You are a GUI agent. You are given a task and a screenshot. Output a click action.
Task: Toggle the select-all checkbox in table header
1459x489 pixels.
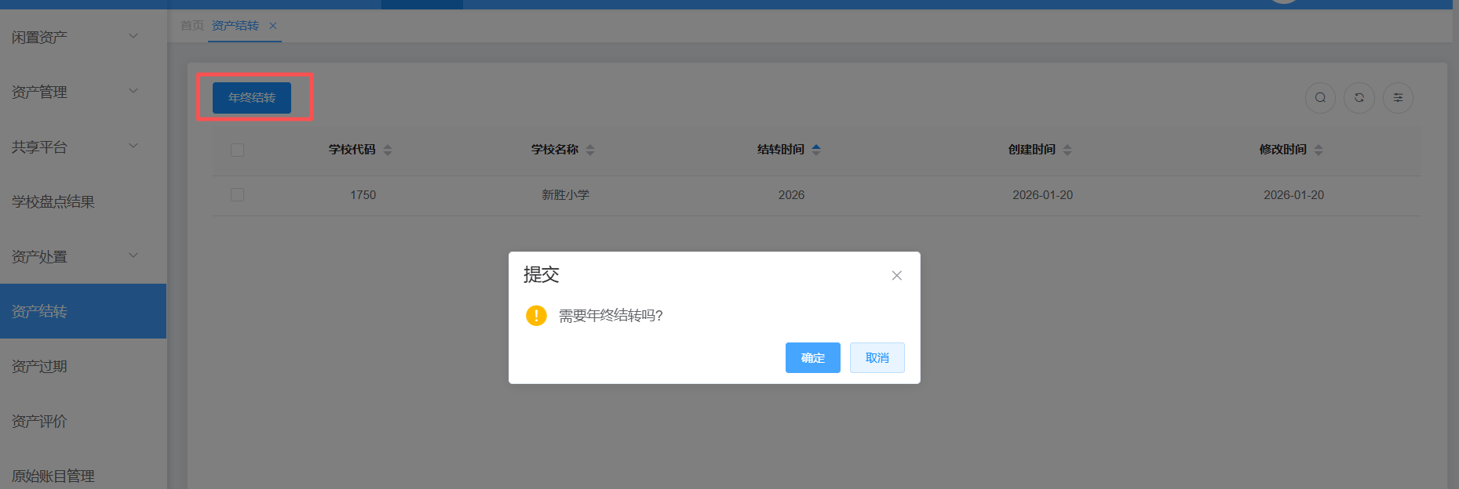click(238, 150)
